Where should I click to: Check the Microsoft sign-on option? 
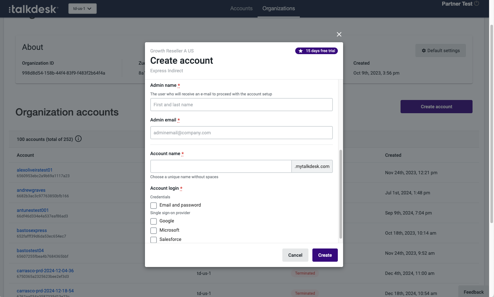tap(154, 230)
